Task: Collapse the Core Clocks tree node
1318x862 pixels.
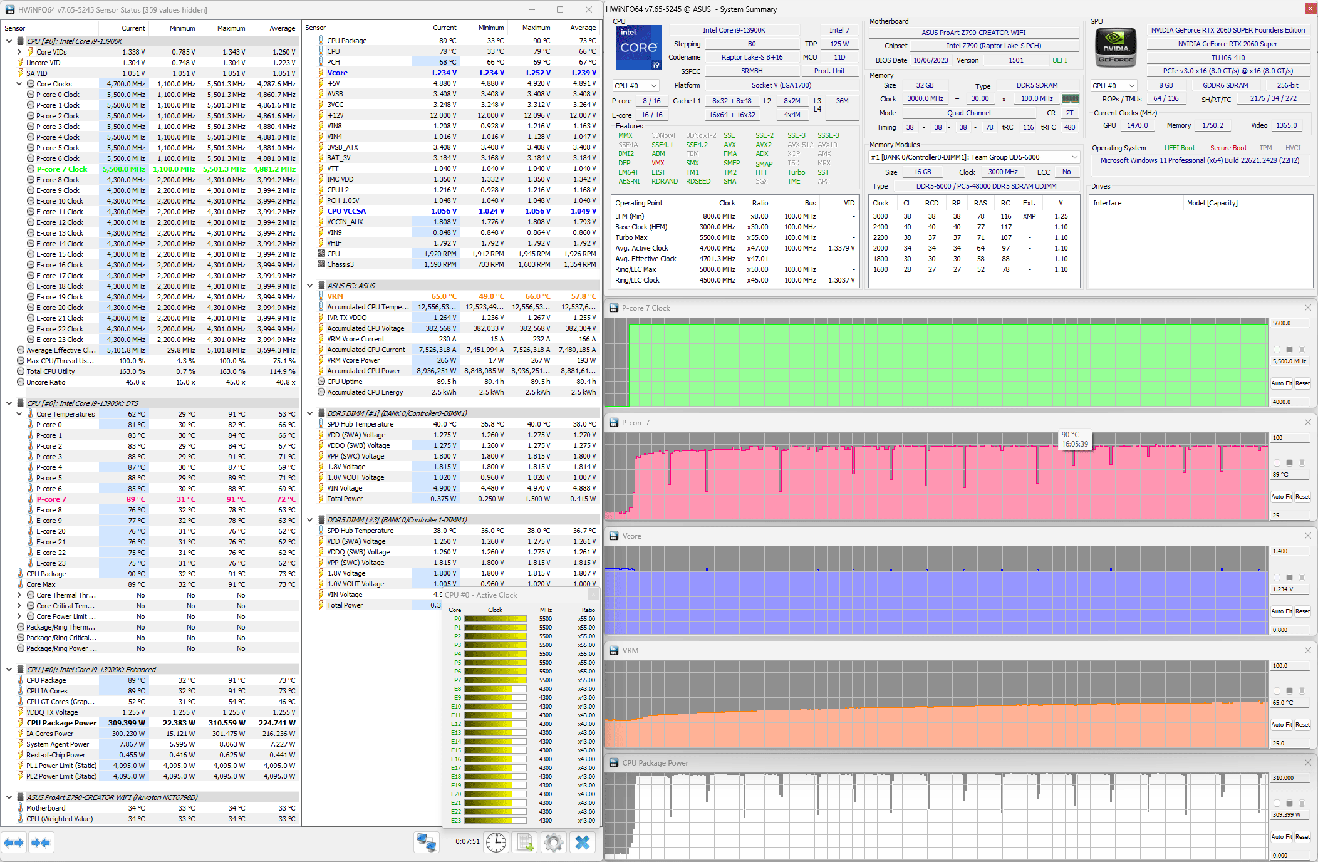Action: tap(19, 84)
